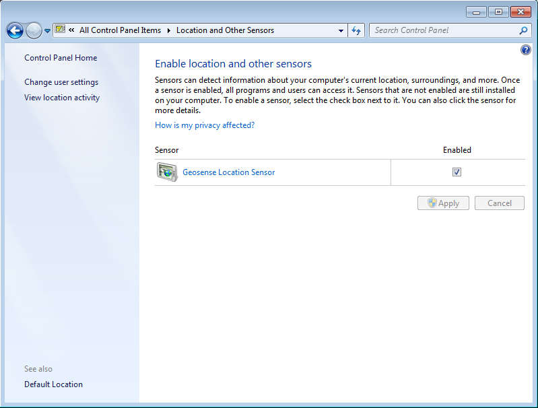Click the Forward navigation arrow
538x408 pixels.
pyautogui.click(x=34, y=31)
